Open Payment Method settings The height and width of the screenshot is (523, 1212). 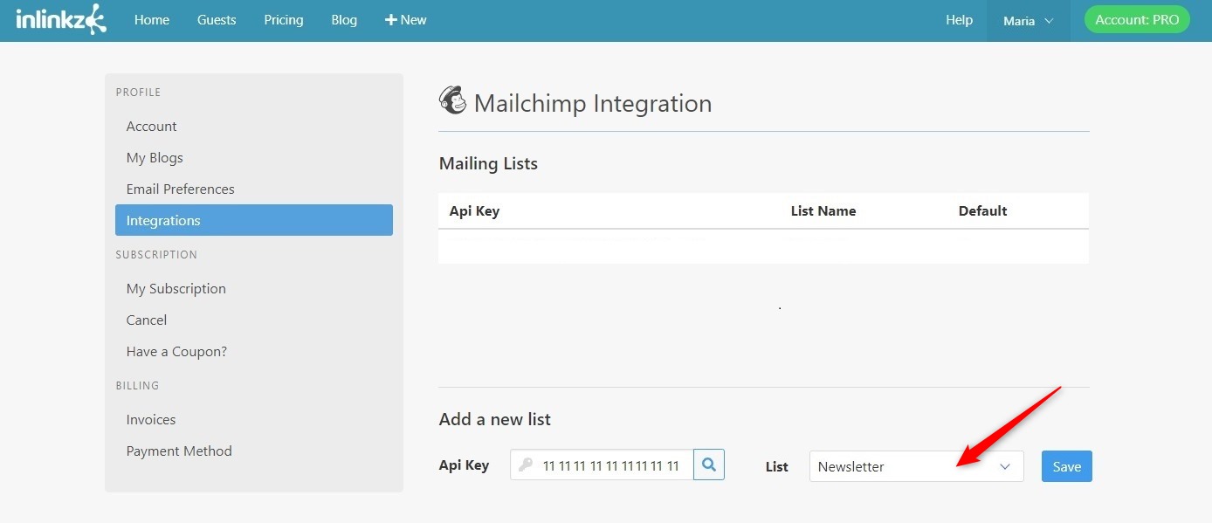pos(179,451)
